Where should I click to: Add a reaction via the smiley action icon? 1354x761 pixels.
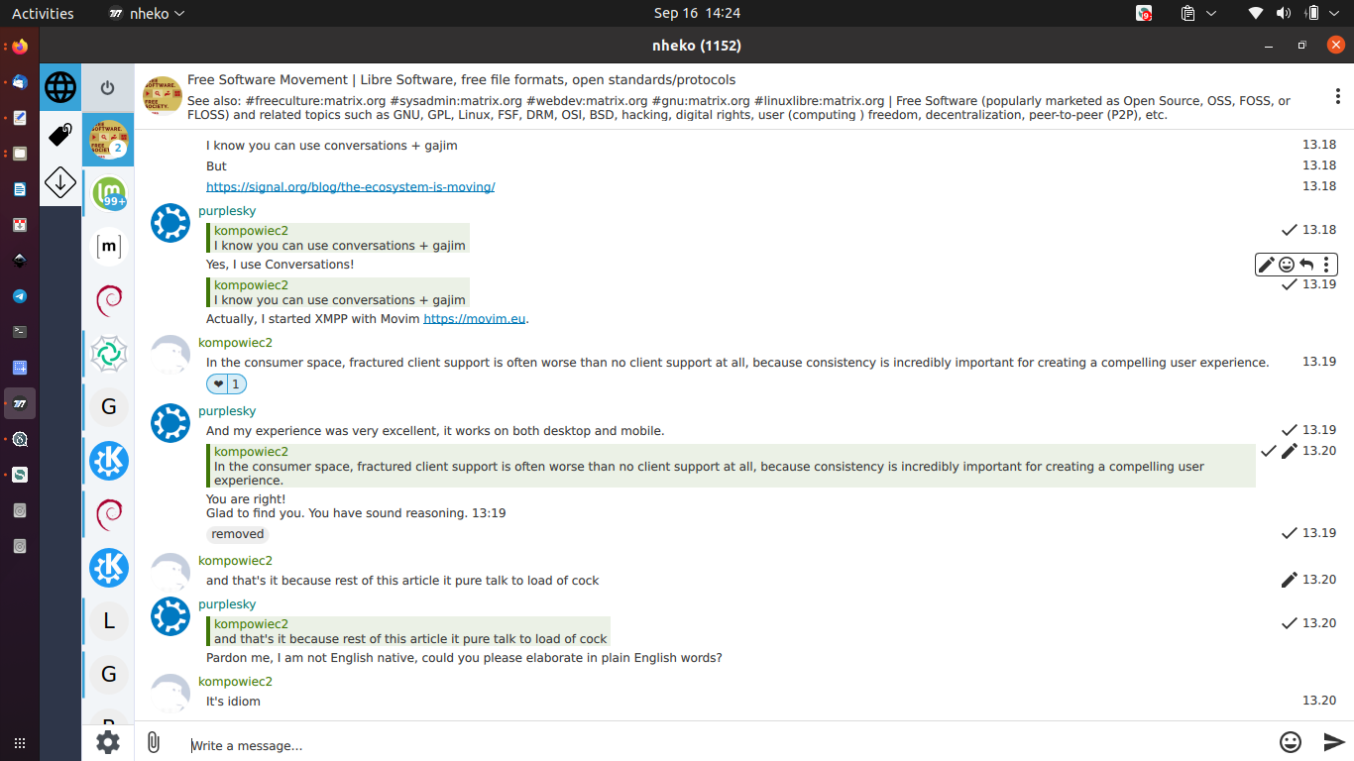point(1287,265)
